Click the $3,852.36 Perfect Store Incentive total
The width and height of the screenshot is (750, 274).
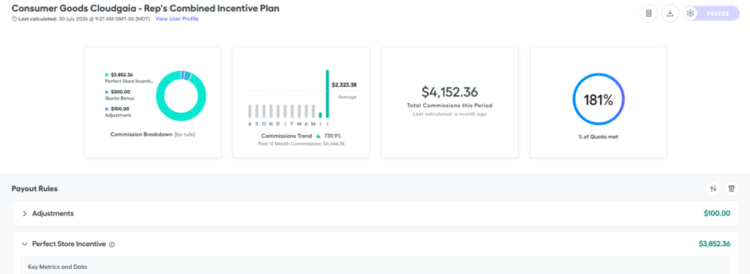[x=715, y=244]
